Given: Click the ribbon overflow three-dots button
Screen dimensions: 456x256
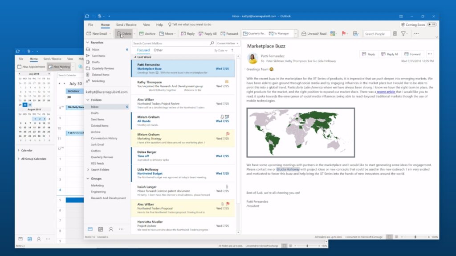Looking at the screenshot, I should coord(416,34).
